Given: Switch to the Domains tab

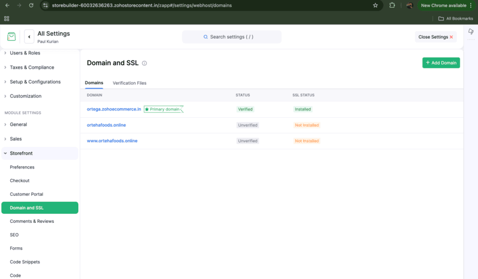Looking at the screenshot, I should [x=94, y=83].
